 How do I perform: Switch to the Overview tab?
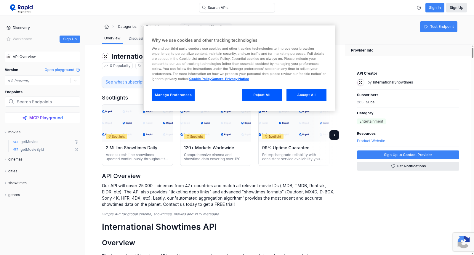[112, 38]
